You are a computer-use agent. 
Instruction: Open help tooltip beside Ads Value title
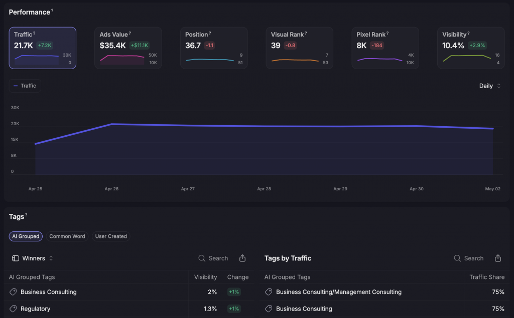[130, 33]
